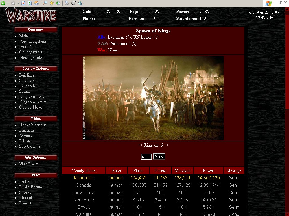Image resolution: width=289 pixels, height=216 pixels.
Task: Click the browser Back arrow button
Action: click(3, 3)
